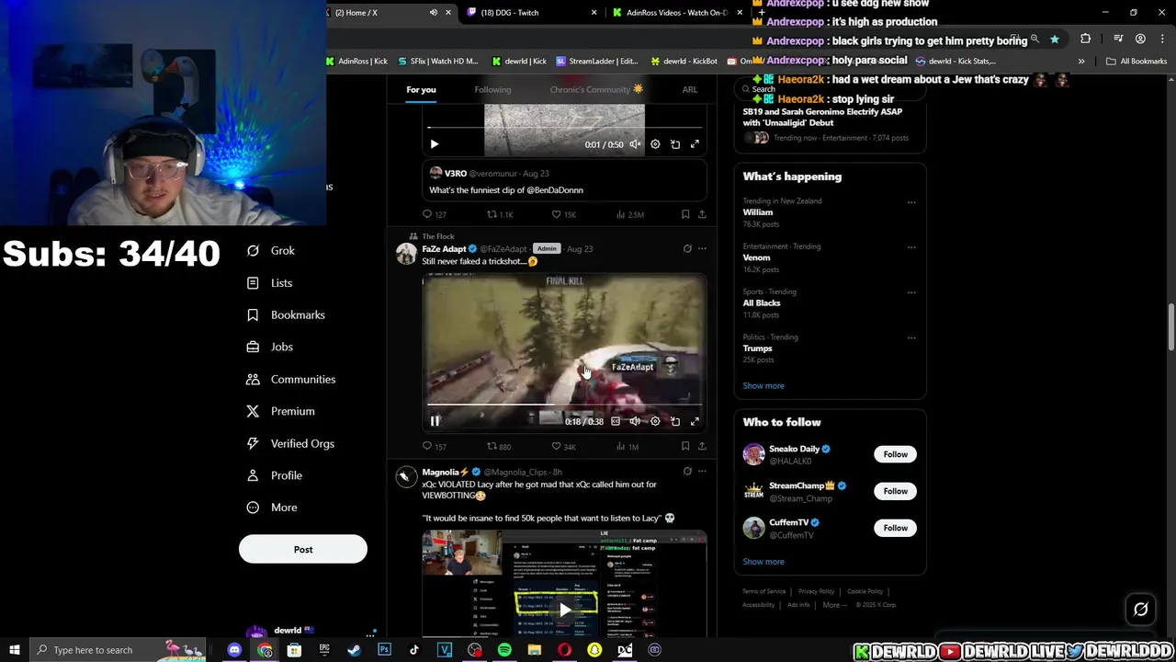The height and width of the screenshot is (662, 1176).
Task: Mute the FaZe Adapt video
Action: 635,421
